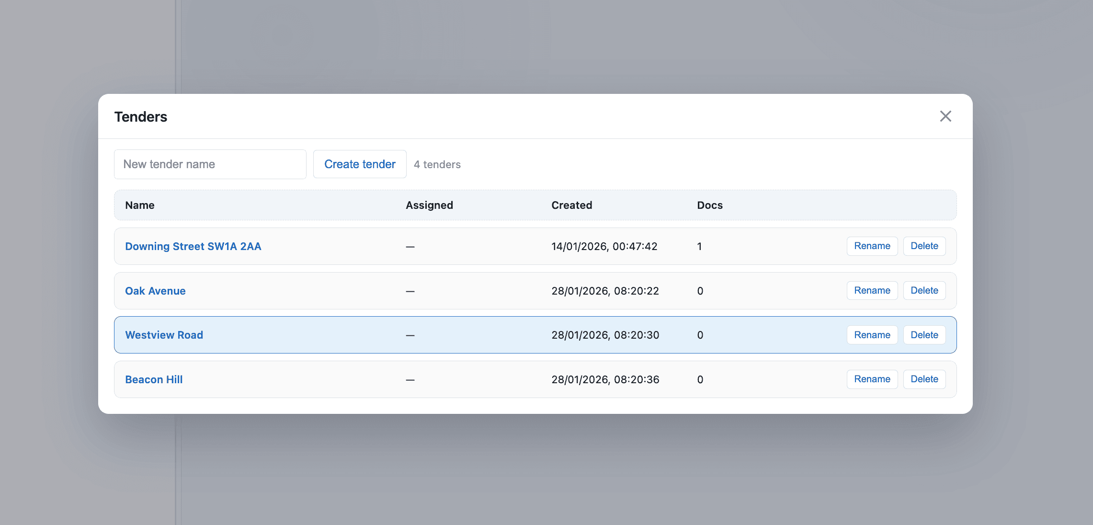Rename the Westview Road tender
This screenshot has width=1093, height=525.
(872, 335)
